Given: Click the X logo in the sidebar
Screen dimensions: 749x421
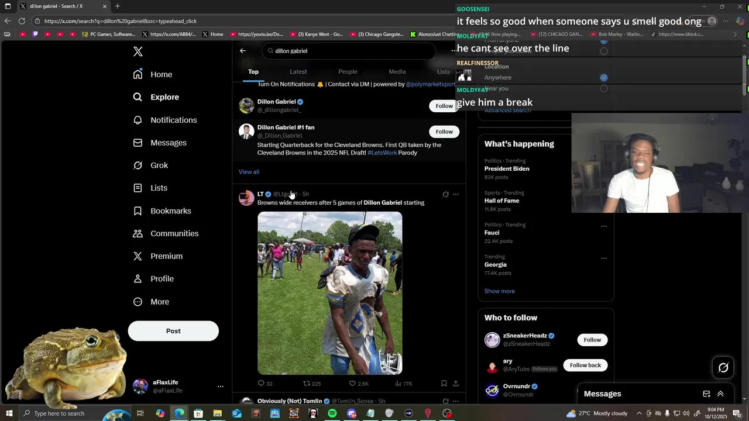Looking at the screenshot, I should (138, 51).
